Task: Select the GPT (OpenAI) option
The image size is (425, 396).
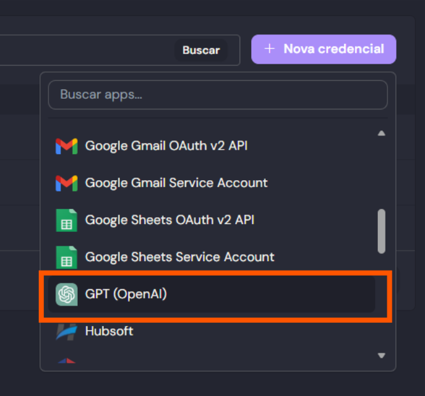Action: point(212,294)
